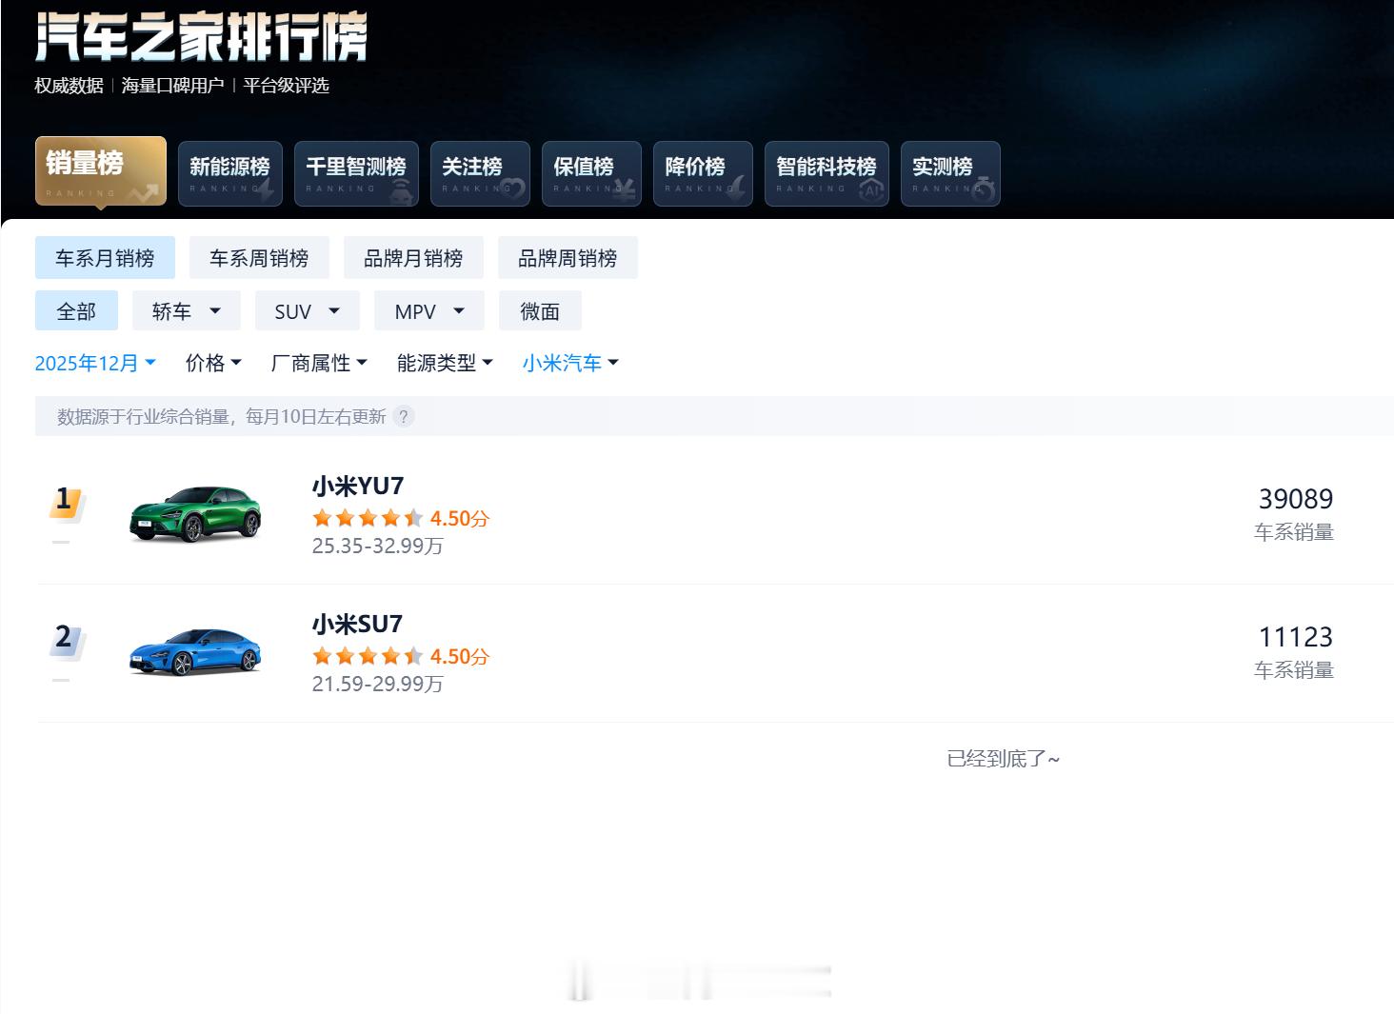The height and width of the screenshot is (1014, 1394).
Task: Click the 平台级评选 tagline text
Action: [x=286, y=86]
